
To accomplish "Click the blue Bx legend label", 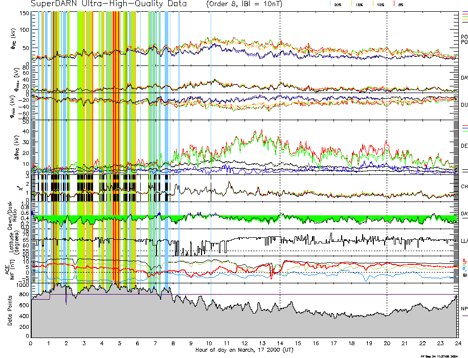I will pyautogui.click(x=464, y=268).
